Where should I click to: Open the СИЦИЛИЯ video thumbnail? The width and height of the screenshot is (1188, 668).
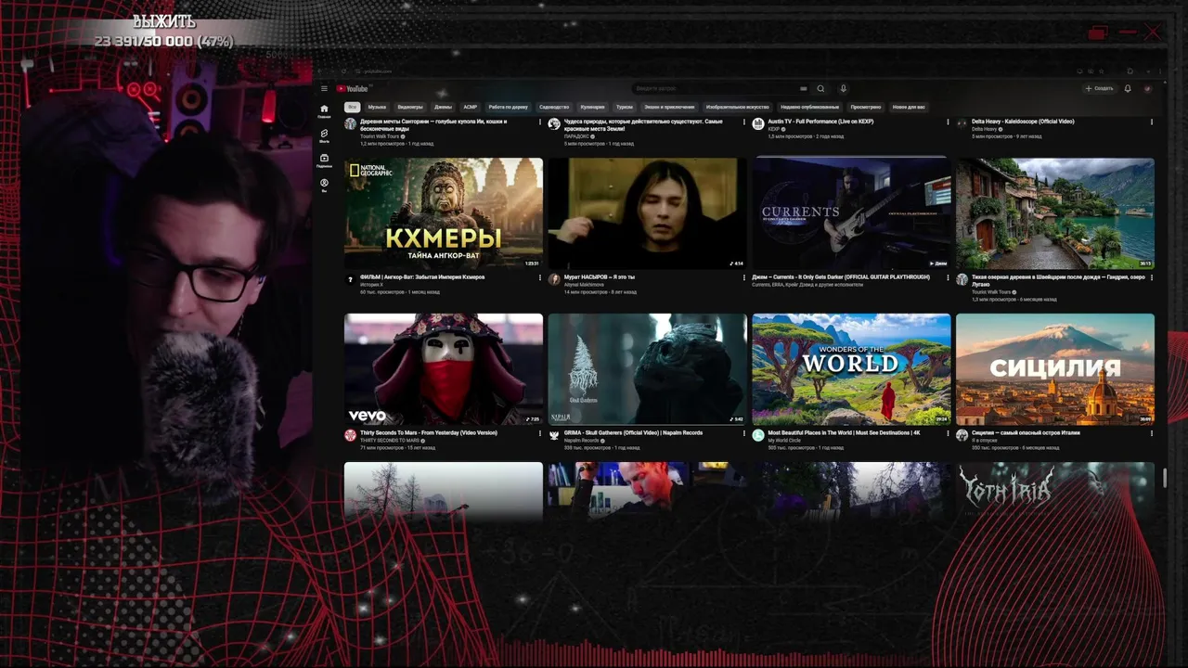click(1055, 369)
